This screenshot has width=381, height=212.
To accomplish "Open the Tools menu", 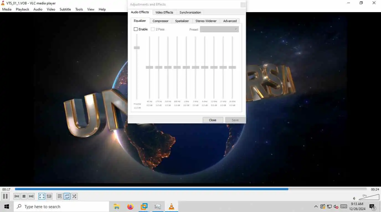I will point(79,9).
